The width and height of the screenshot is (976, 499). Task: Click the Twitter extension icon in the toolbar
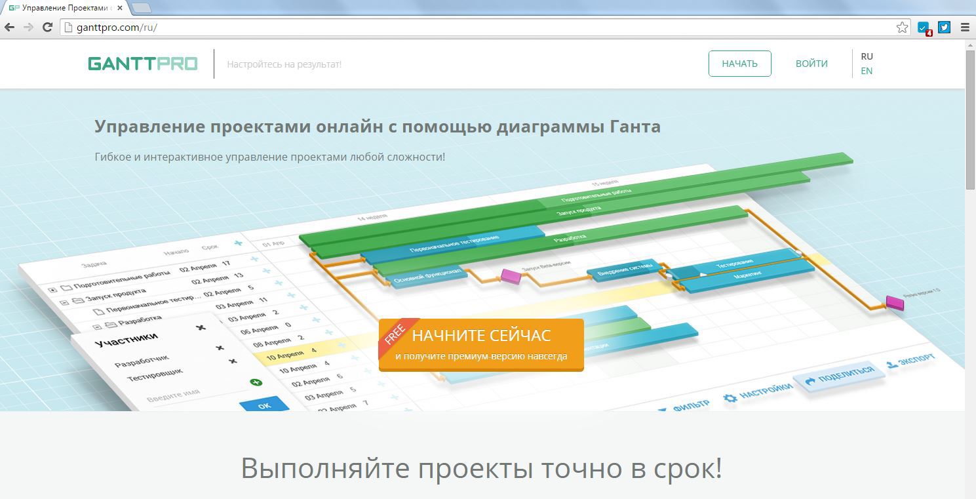click(x=944, y=28)
